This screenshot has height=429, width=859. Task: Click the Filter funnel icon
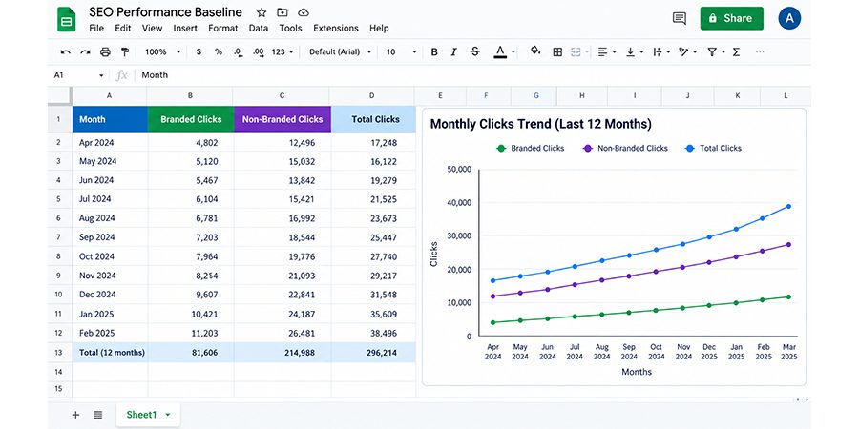pyautogui.click(x=712, y=52)
